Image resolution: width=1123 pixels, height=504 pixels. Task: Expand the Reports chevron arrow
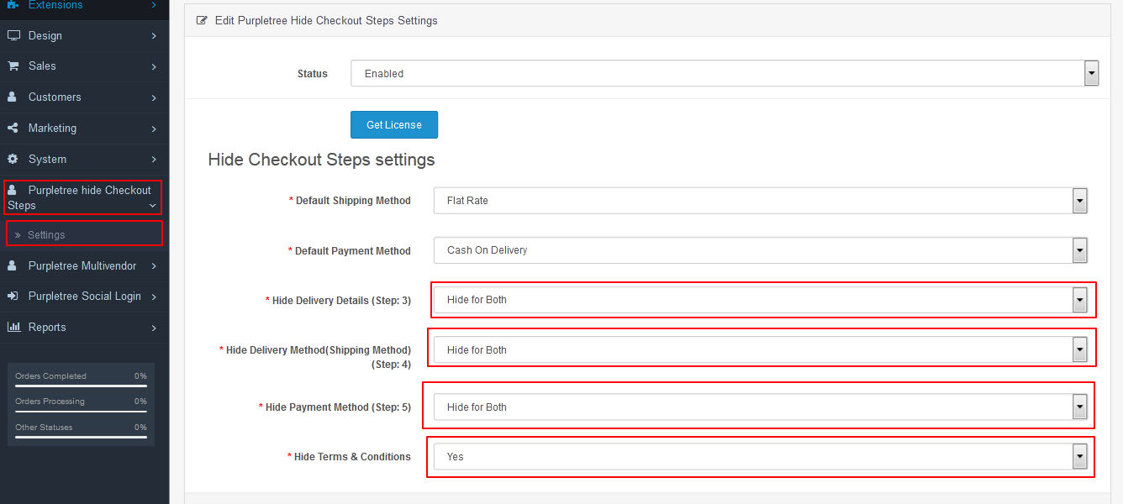tap(154, 328)
